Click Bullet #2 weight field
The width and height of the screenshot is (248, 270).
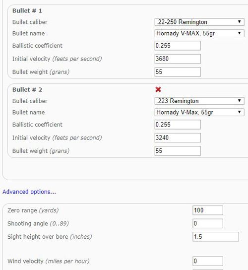click(x=178, y=151)
